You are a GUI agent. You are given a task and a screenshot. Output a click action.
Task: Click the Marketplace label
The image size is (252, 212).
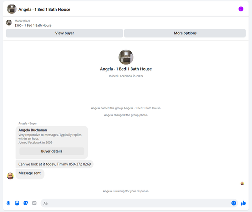pyautogui.click(x=22, y=21)
